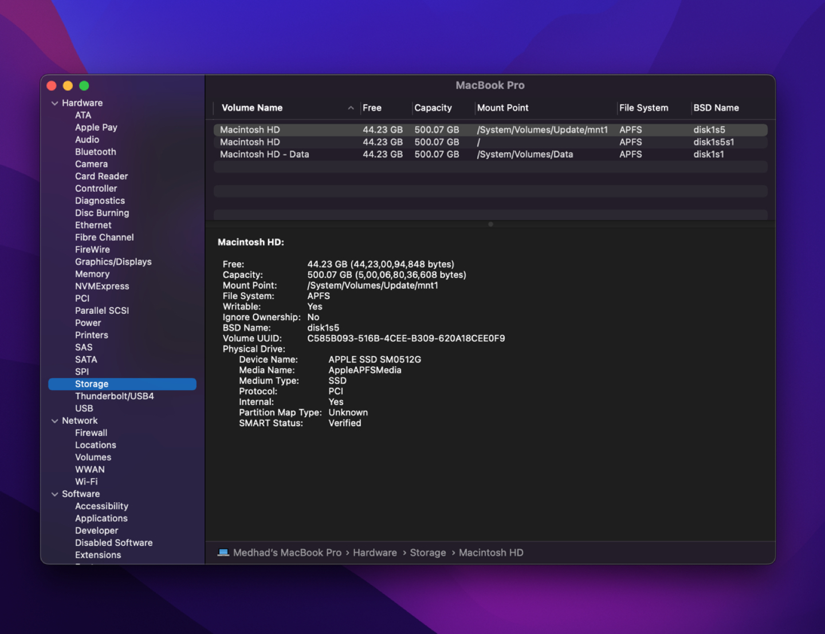Click the green zoom window button
This screenshot has height=634, width=825.
[x=84, y=86]
